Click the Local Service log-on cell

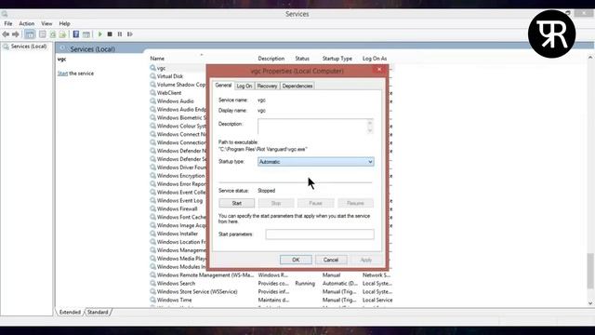[377, 300]
